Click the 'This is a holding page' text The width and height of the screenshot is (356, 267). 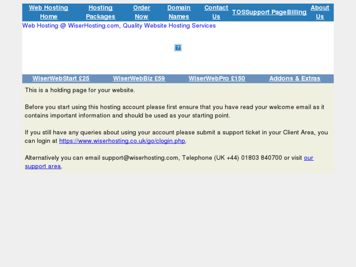point(80,90)
